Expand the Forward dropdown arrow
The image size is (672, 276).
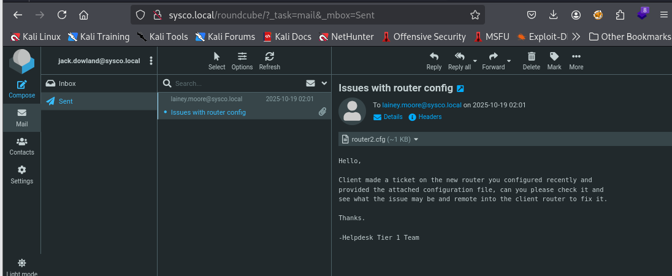[x=509, y=61]
